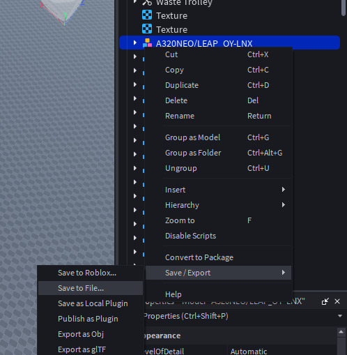Click the Waste Trolley tool icon

pyautogui.click(x=147, y=3)
